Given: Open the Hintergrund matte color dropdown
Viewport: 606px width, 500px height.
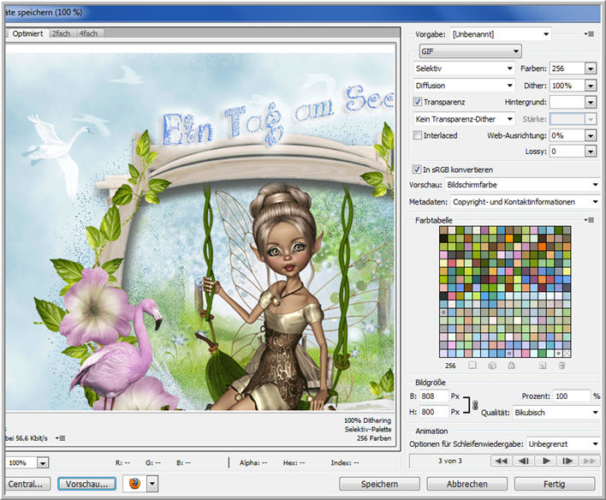Looking at the screenshot, I should pyautogui.click(x=590, y=102).
